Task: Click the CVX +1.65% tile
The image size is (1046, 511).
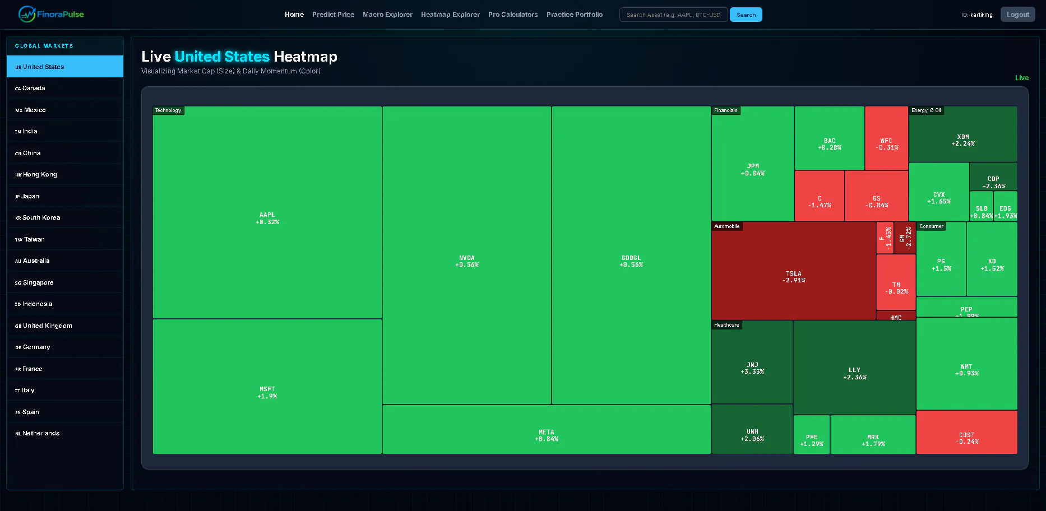Action: (939, 192)
